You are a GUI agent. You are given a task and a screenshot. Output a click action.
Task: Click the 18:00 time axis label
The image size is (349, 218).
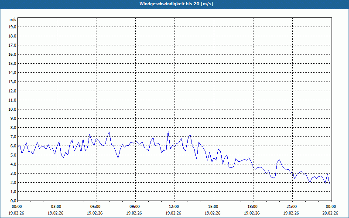coord(253,207)
